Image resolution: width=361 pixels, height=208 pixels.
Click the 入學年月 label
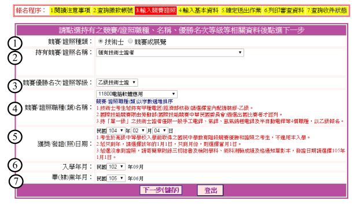77,166
